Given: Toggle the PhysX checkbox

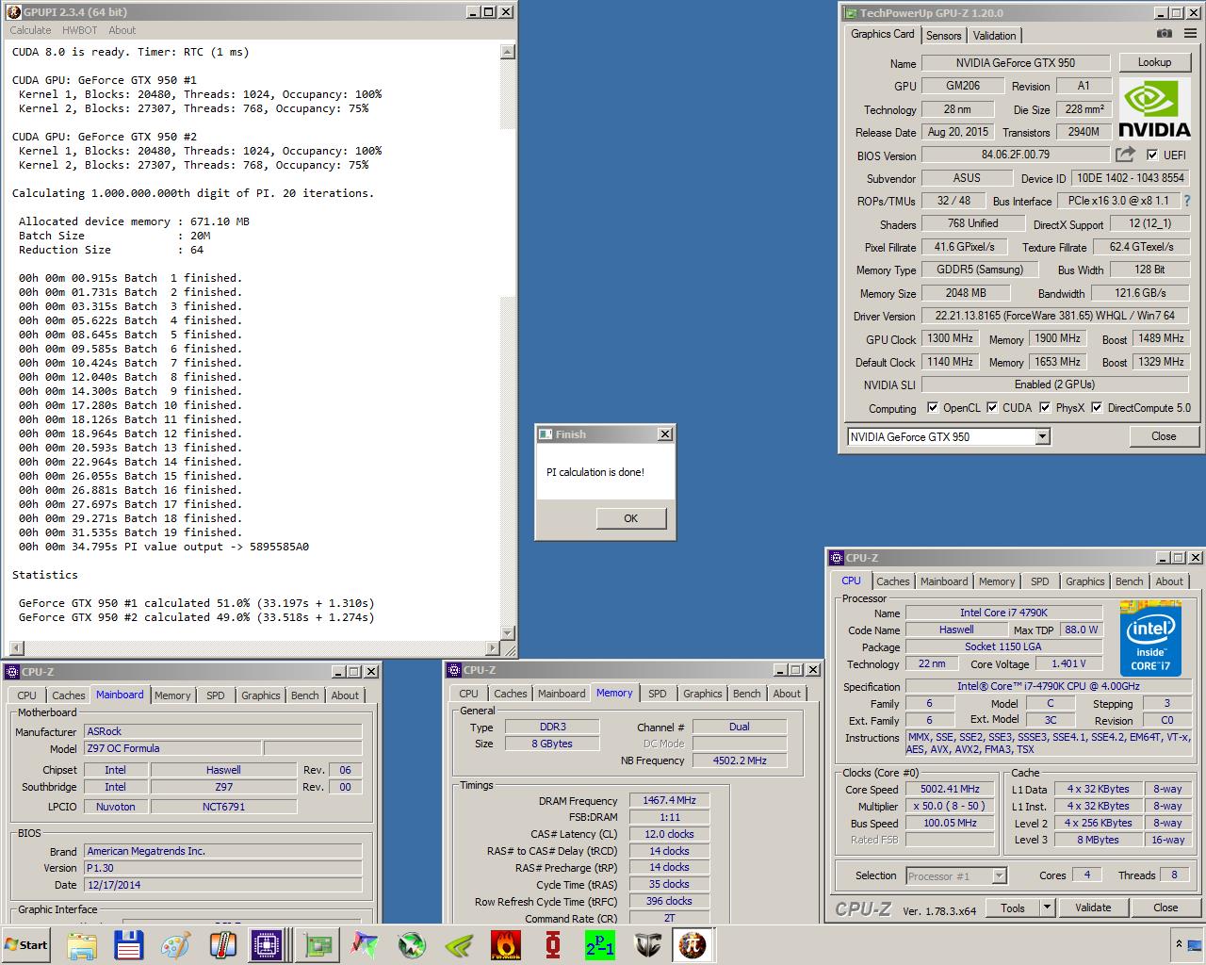Looking at the screenshot, I should point(1045,407).
